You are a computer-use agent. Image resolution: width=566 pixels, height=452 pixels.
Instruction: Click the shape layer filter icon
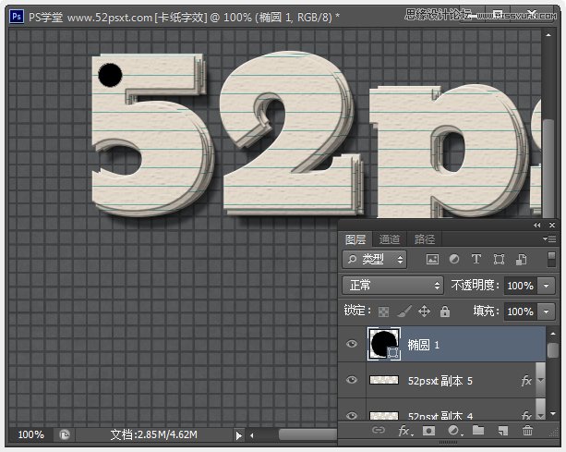[499, 260]
